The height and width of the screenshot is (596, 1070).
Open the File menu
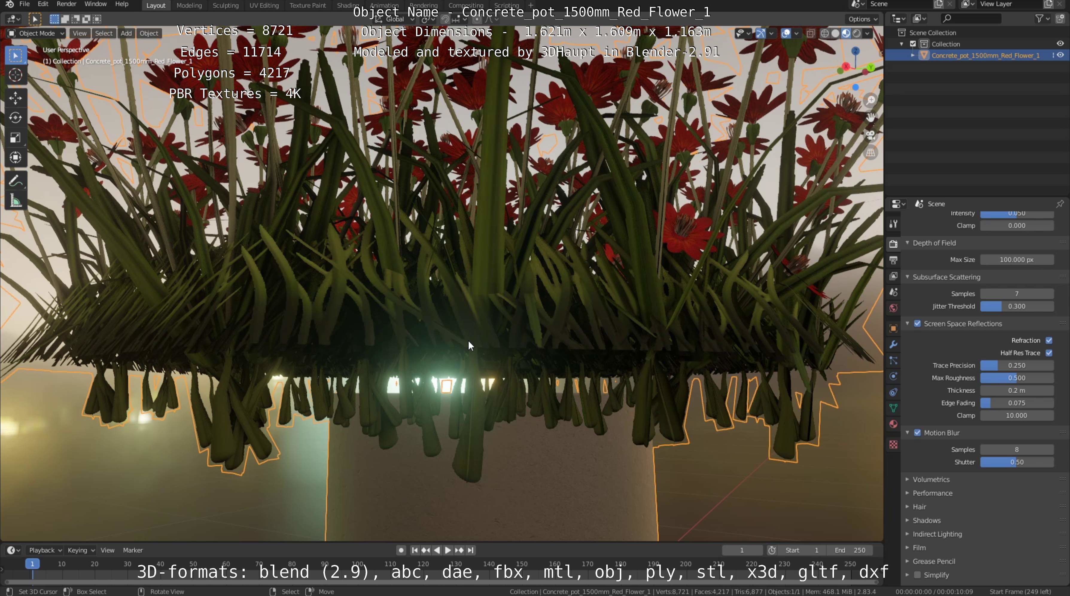tap(25, 4)
